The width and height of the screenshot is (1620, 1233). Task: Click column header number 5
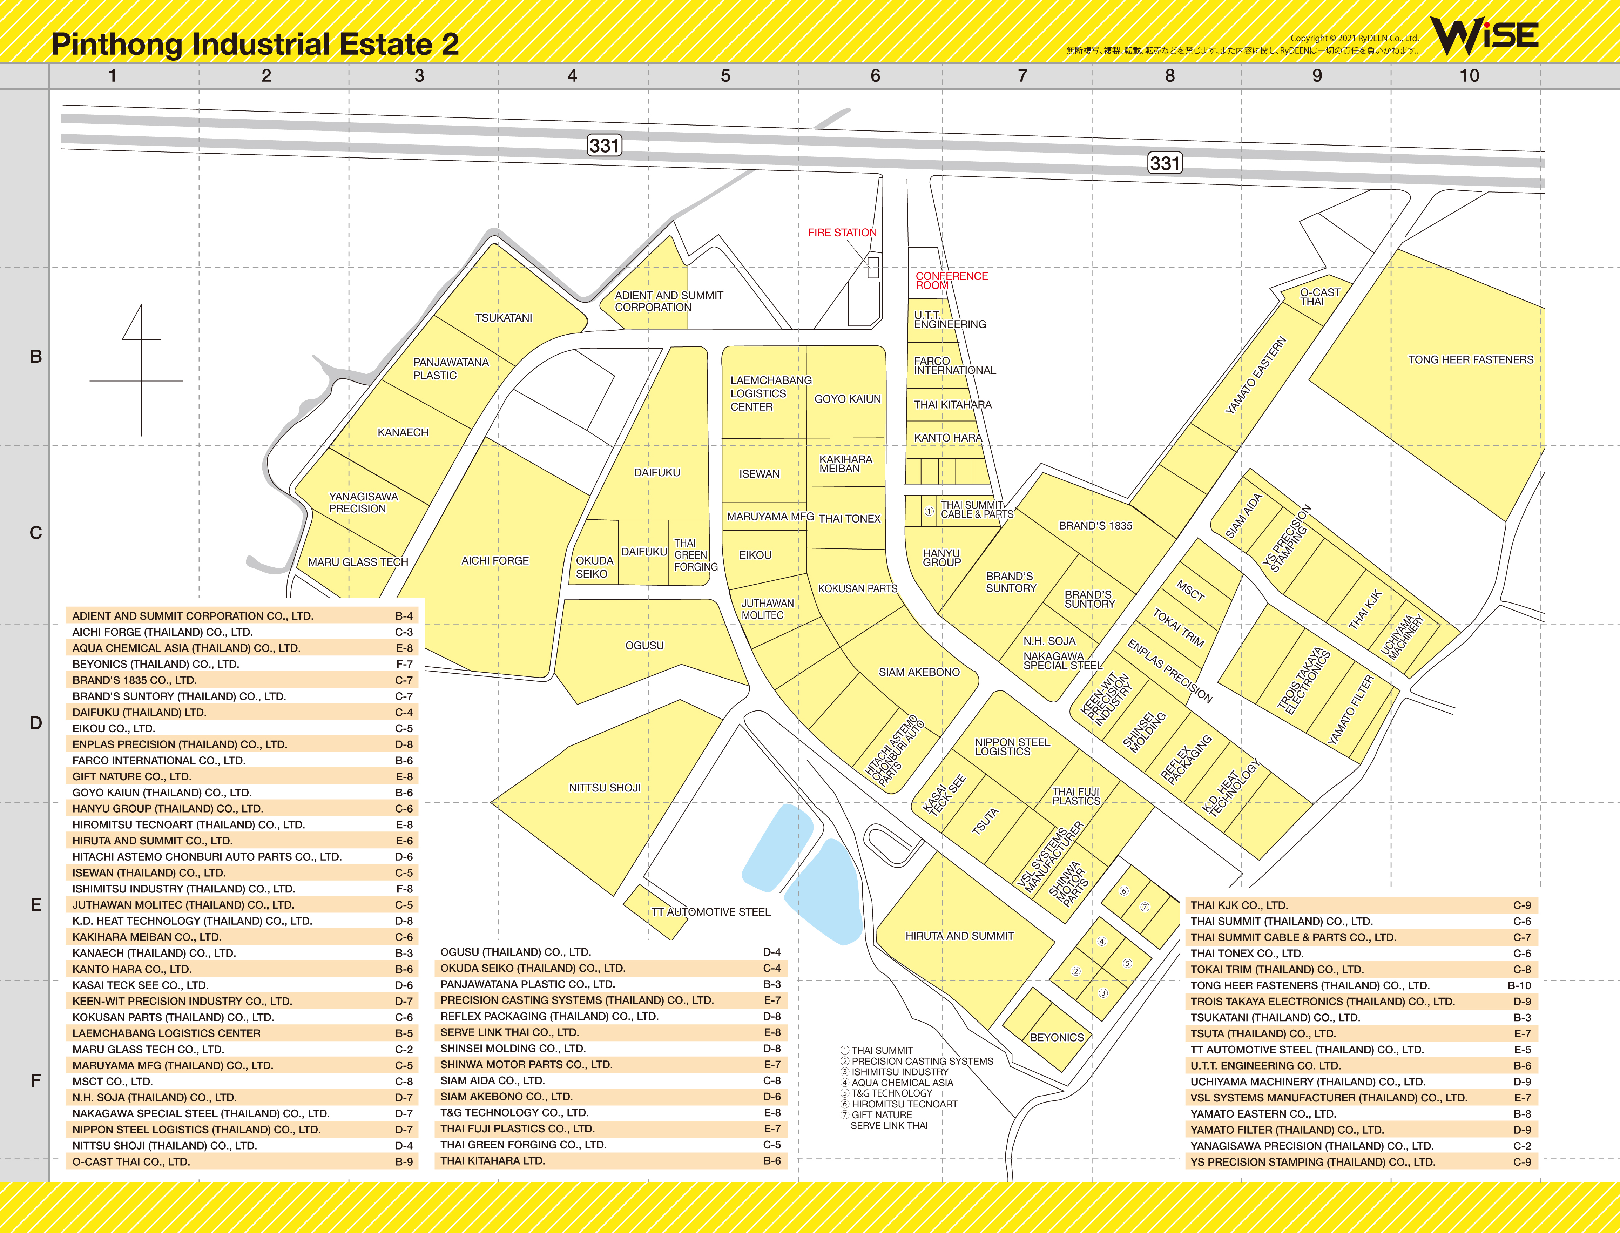point(725,76)
